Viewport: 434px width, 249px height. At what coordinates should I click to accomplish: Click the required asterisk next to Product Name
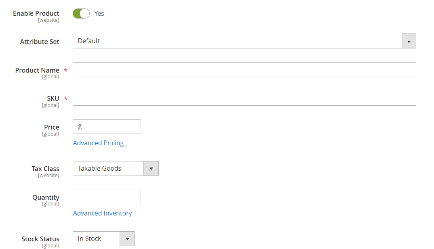[65, 70]
